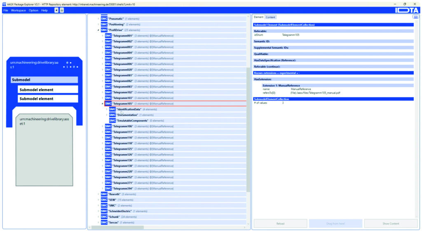
Task: Click the SMC icon of IdentificationData
Action: click(x=113, y=109)
